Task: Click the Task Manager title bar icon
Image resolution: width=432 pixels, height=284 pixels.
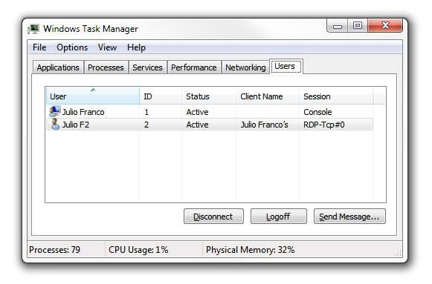Action: [33, 29]
